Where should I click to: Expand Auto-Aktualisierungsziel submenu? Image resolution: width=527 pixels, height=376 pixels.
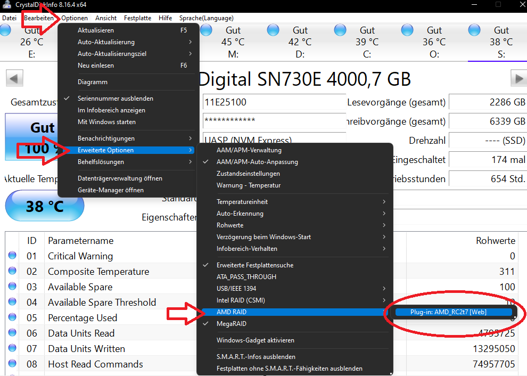click(129, 54)
